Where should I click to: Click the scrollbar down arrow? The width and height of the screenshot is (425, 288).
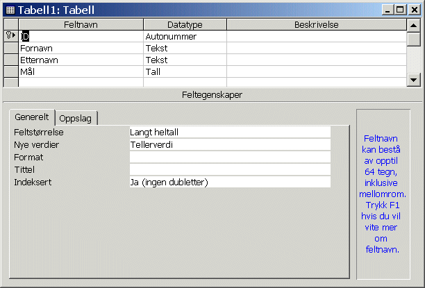pos(414,80)
